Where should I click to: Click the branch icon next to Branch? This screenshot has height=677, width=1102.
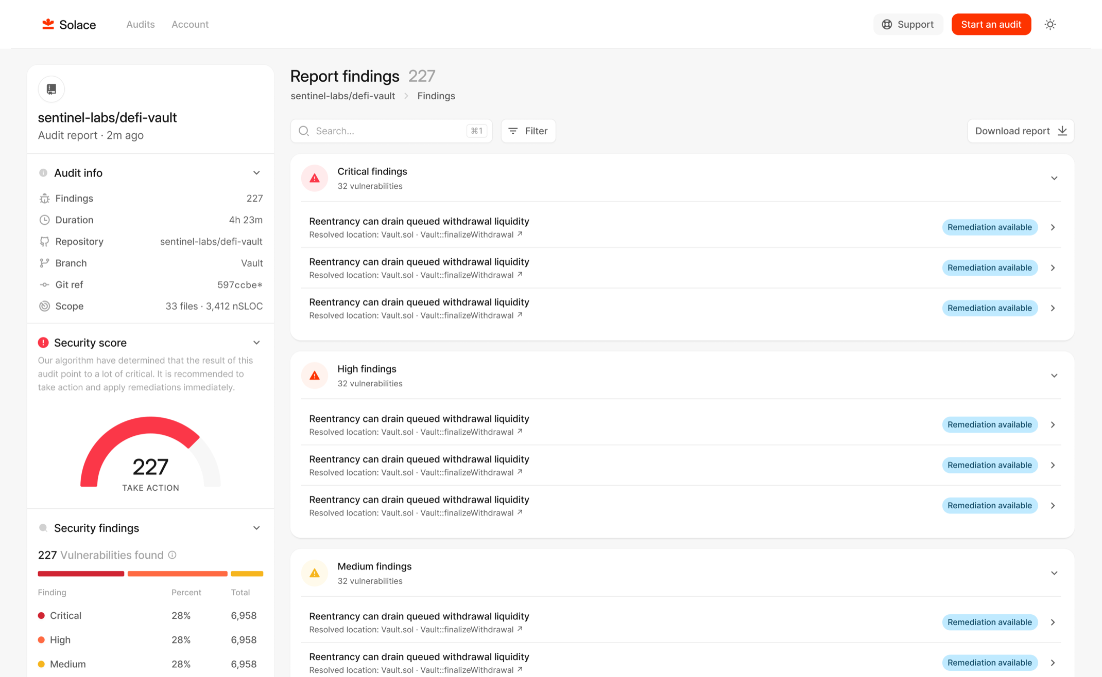[45, 263]
